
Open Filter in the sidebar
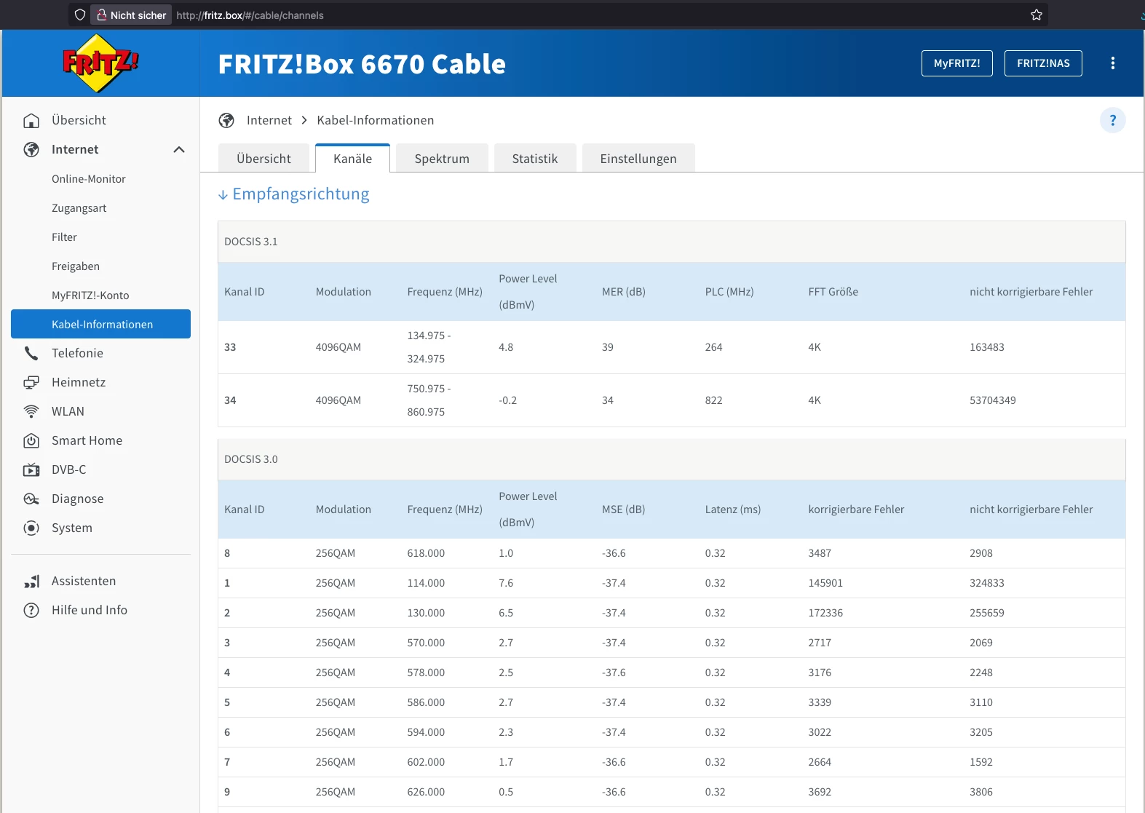[64, 237]
